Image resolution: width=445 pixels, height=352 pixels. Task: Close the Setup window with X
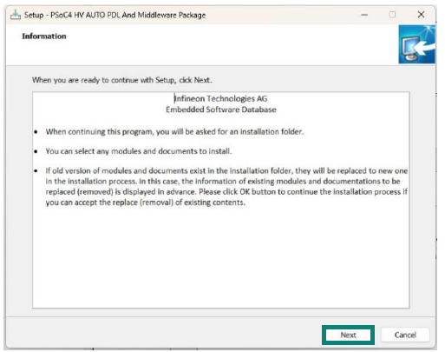tap(421, 15)
